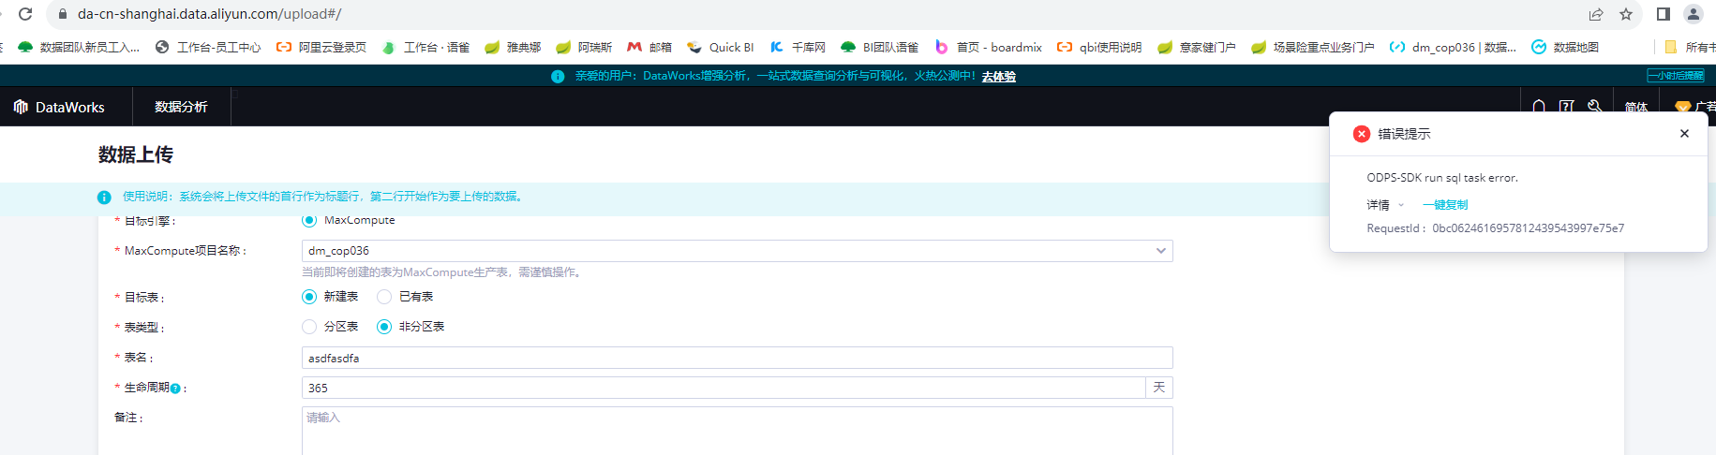Open the 场景险重点业务门户 bookmark

click(1313, 47)
